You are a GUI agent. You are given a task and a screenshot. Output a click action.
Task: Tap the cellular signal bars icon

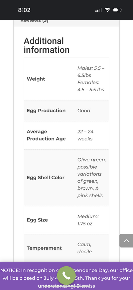coord(99,10)
